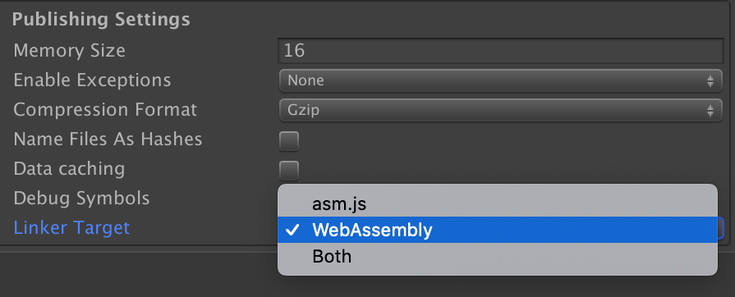Choose WebAssembly from the dropdown list
735x297 pixels.
tap(498, 230)
